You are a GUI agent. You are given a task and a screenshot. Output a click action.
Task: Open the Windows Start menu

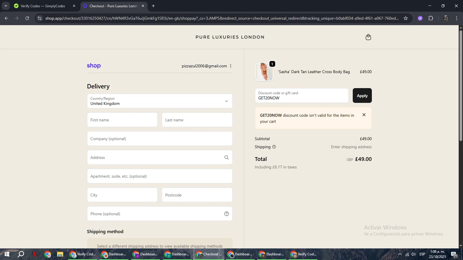(x=6, y=254)
